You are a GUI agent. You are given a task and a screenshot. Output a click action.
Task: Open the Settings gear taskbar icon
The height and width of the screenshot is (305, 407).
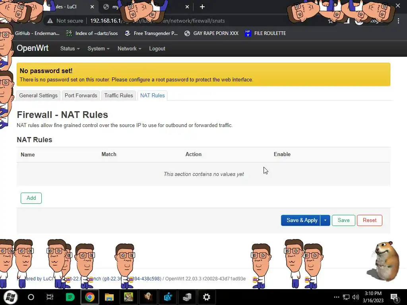point(206,297)
